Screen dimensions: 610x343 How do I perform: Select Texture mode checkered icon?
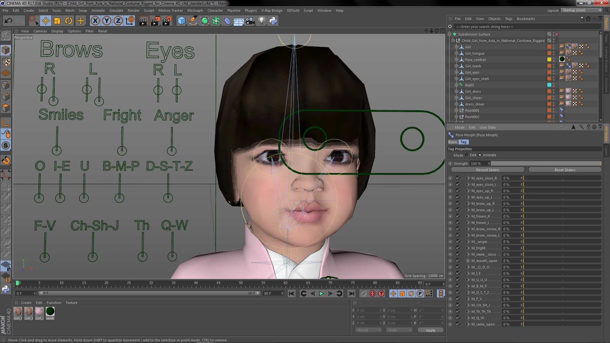6,62
